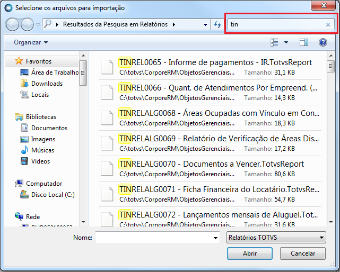Viewport: 340px width, 272px height.
Task: Open the Organizar menu
Action: (x=31, y=42)
